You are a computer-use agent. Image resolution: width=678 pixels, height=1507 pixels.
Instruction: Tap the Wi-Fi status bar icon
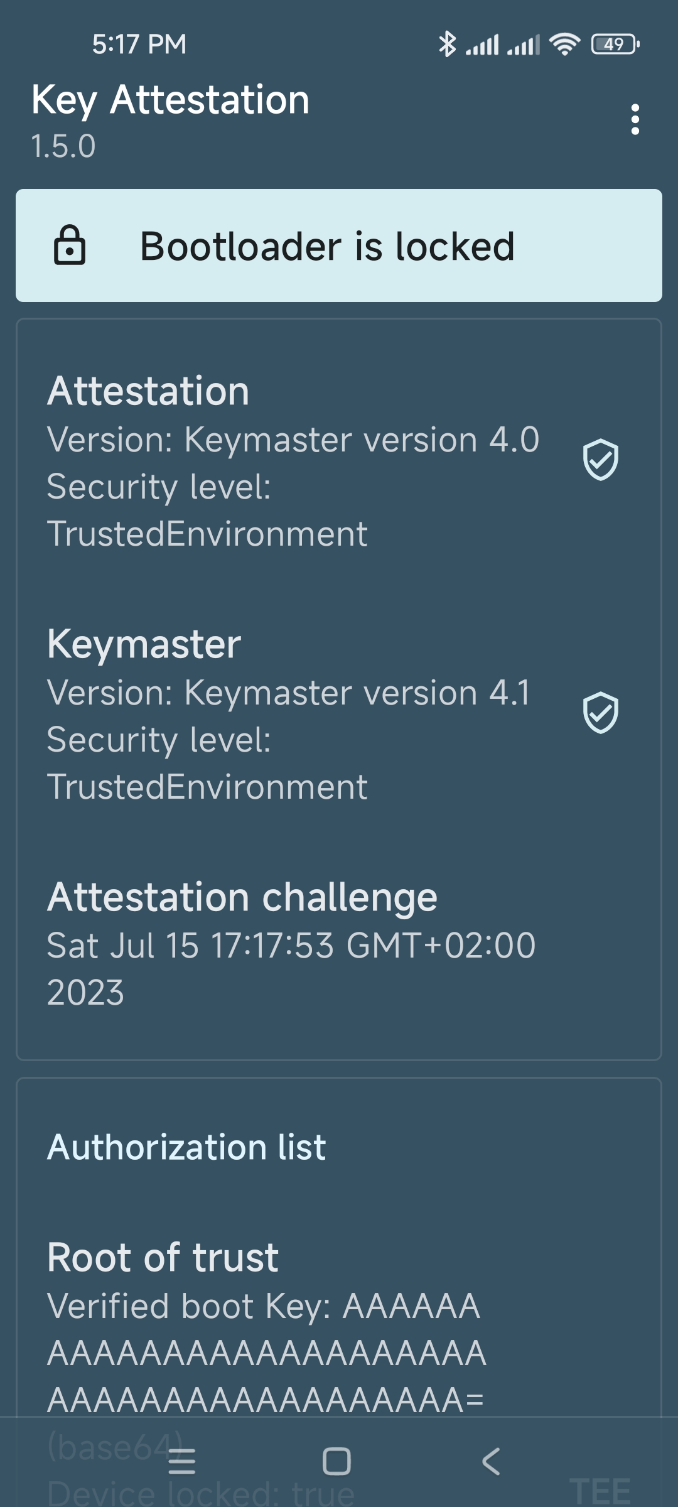564,44
